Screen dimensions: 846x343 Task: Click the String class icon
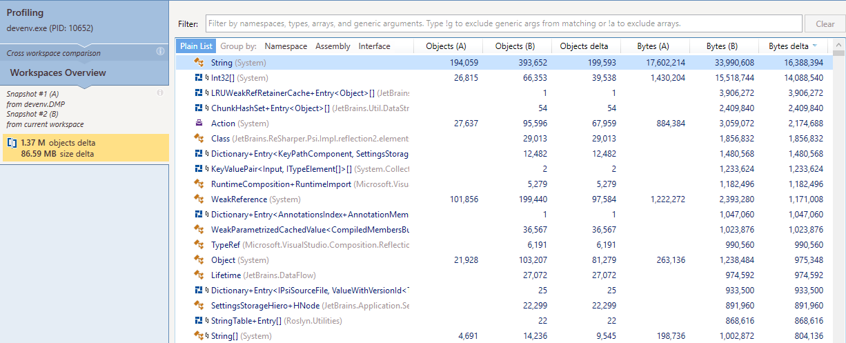click(199, 63)
